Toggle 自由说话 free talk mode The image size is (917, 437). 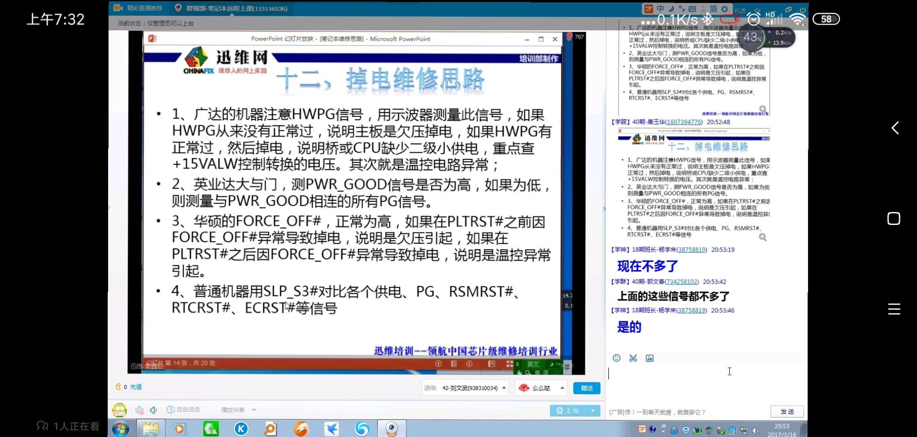[x=183, y=409]
